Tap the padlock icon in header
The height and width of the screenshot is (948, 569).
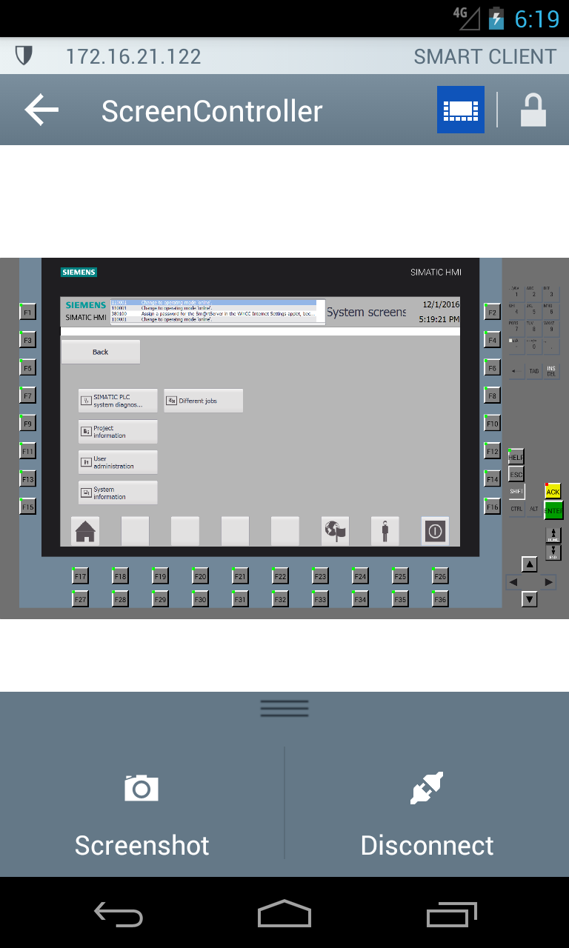click(x=533, y=110)
